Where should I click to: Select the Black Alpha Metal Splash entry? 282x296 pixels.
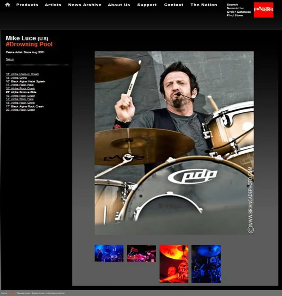point(25,81)
